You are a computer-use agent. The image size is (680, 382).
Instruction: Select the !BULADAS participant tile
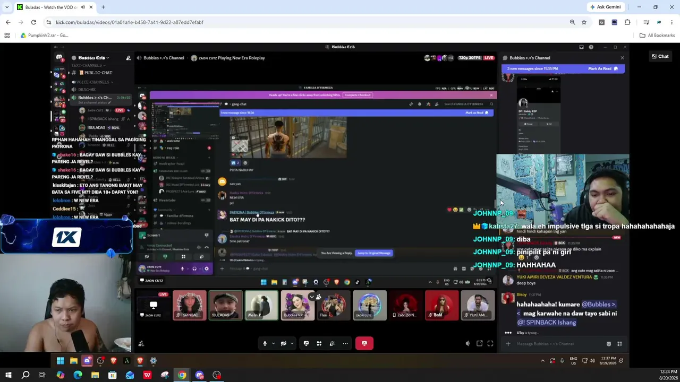click(x=225, y=306)
